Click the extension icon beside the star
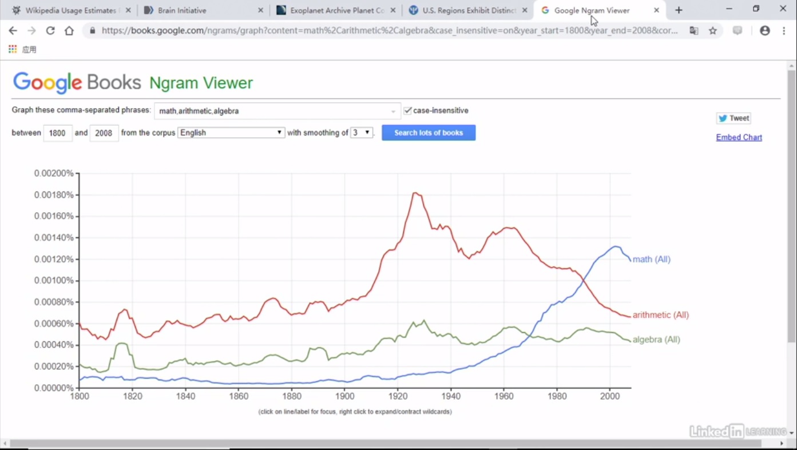This screenshot has height=450, width=797. 737,31
